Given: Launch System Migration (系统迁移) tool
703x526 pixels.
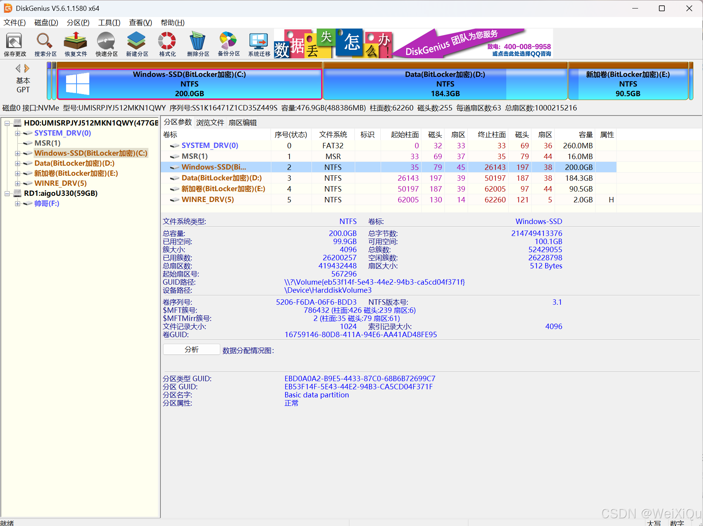Looking at the screenshot, I should [259, 44].
